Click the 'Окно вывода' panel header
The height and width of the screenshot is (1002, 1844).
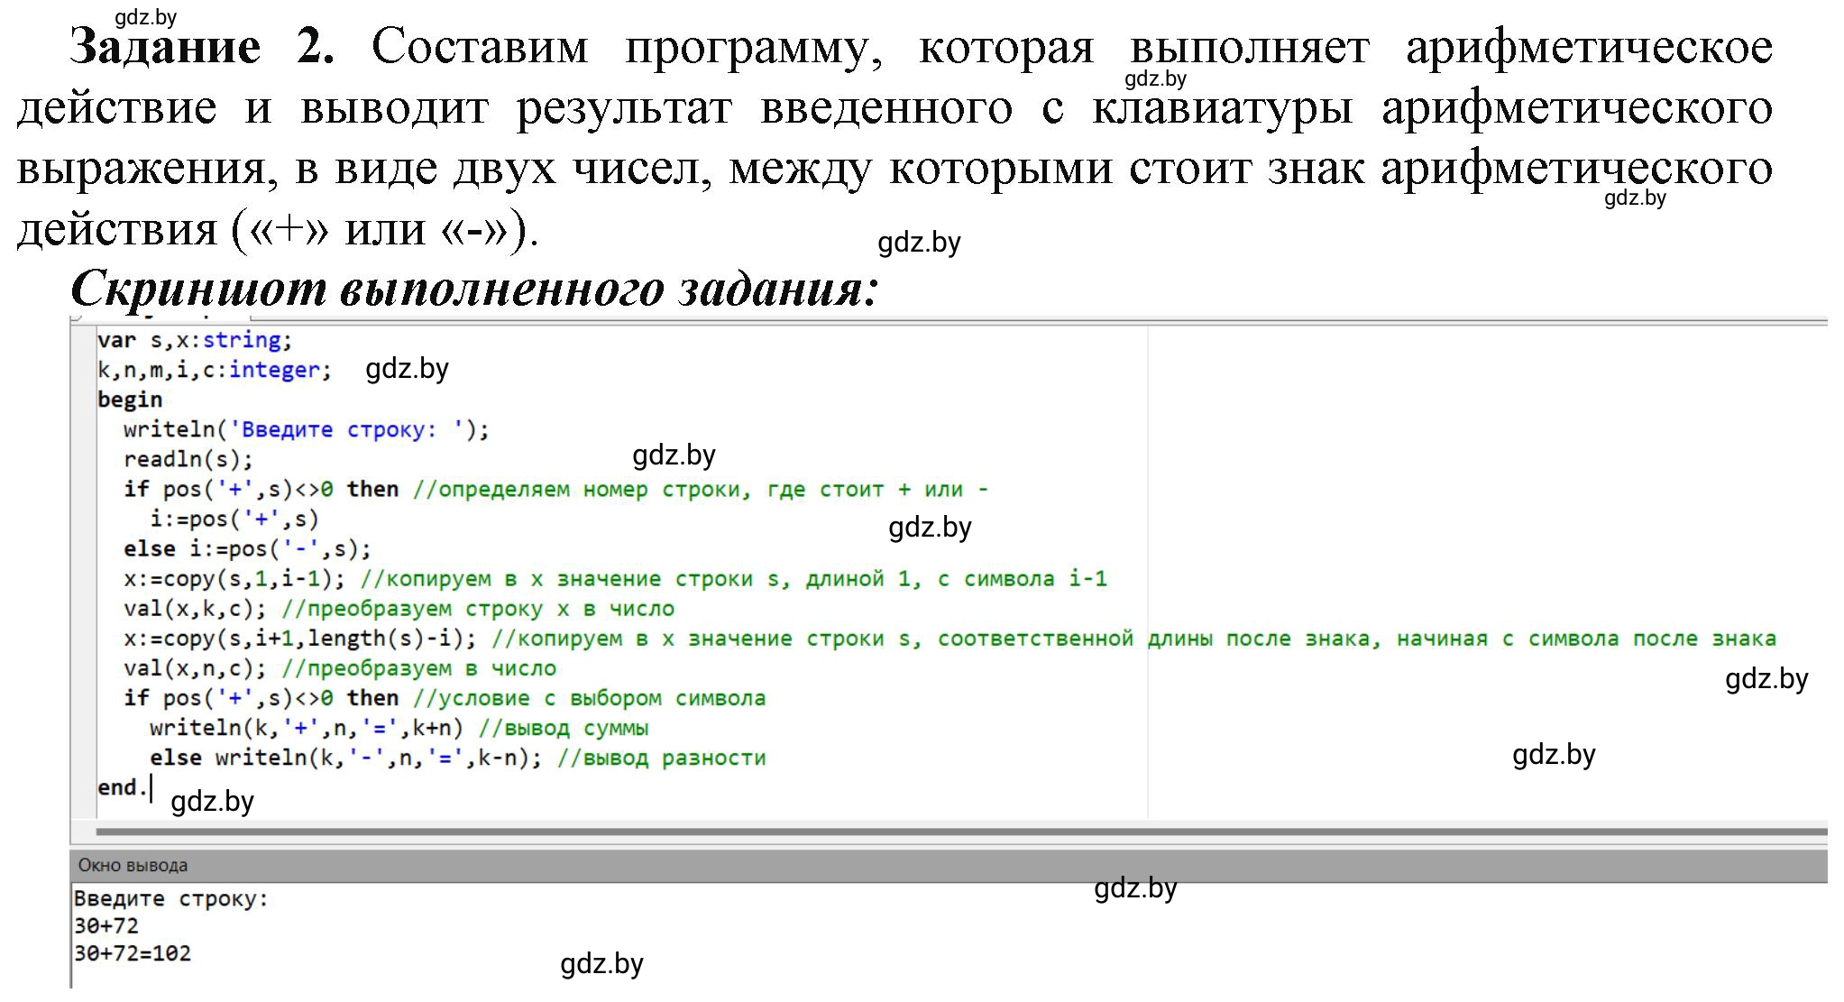pyautogui.click(x=949, y=865)
